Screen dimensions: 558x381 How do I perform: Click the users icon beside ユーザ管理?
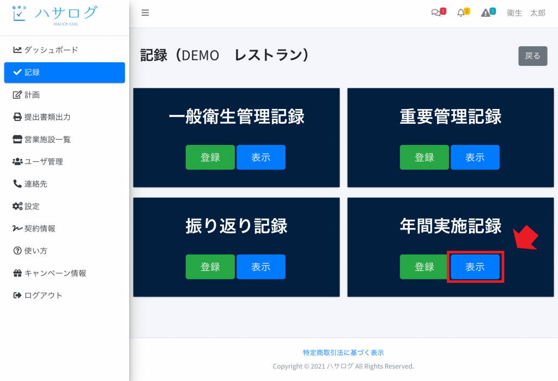click(x=17, y=162)
